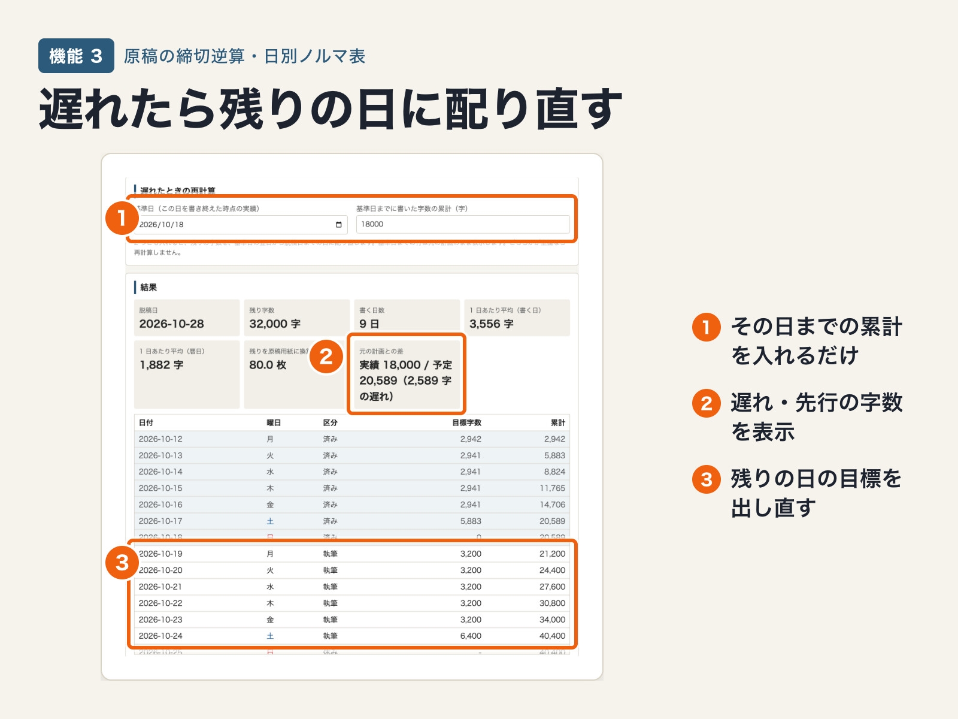Click cumulative value 14,706
The height and width of the screenshot is (719, 958).
pyautogui.click(x=553, y=504)
